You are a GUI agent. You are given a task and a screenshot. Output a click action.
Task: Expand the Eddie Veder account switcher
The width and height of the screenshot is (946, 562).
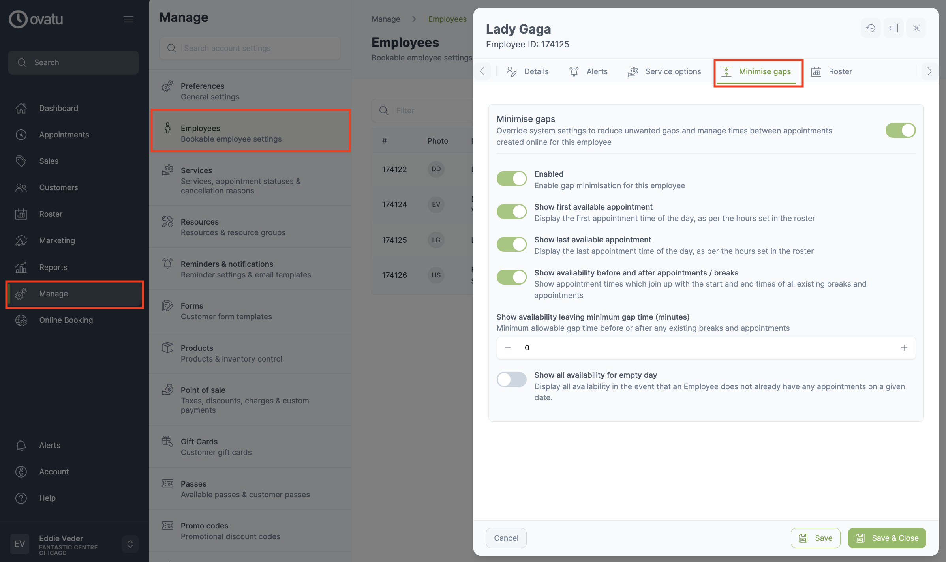tap(130, 544)
